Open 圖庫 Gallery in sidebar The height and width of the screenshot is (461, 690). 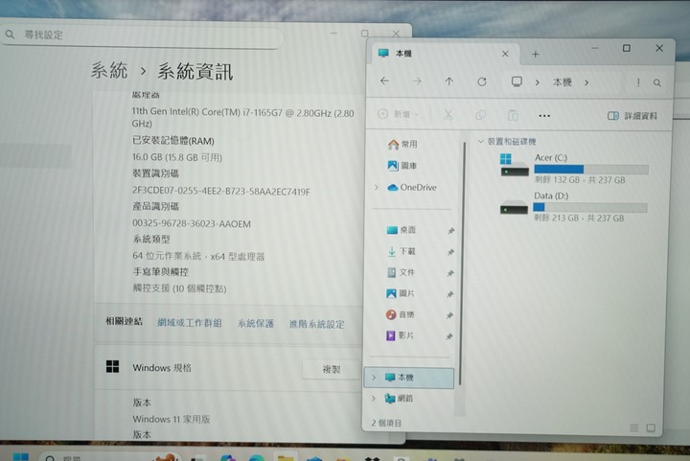[402, 166]
